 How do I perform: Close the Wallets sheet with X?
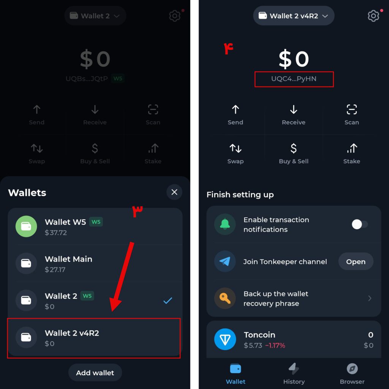(174, 192)
